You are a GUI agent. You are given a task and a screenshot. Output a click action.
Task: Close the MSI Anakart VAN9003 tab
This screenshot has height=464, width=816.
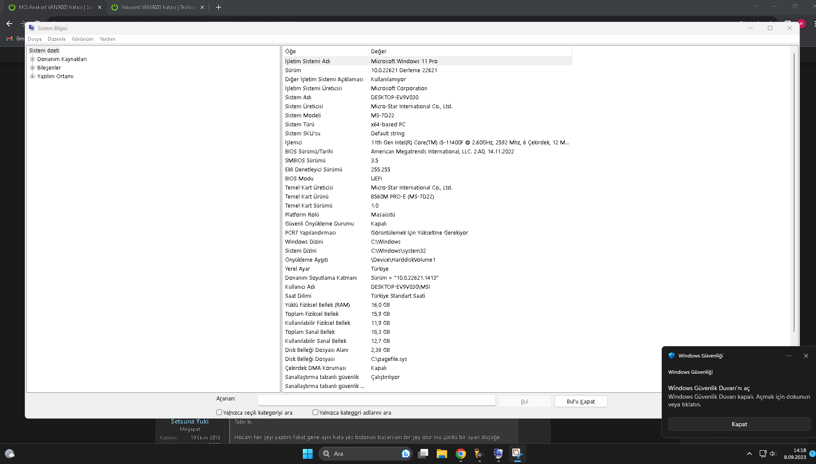100,7
